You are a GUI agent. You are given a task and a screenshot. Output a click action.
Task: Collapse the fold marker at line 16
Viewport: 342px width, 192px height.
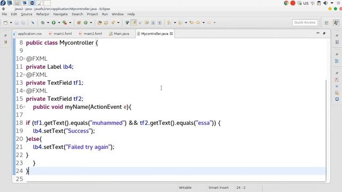tap(25, 107)
